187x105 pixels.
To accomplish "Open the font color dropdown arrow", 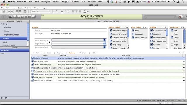I will [88, 12].
